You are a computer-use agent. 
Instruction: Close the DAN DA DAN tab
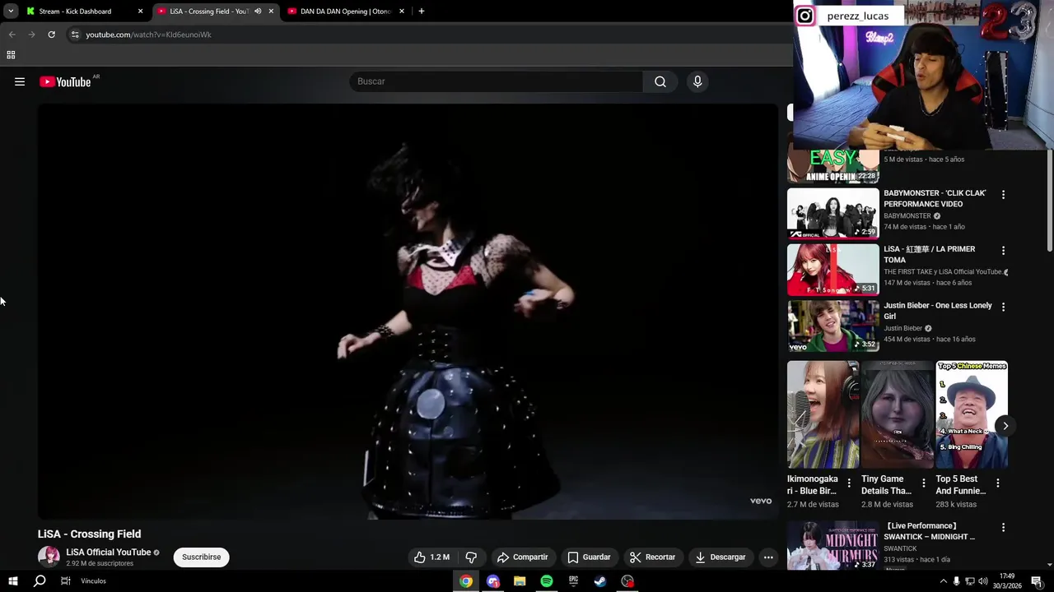coord(402,12)
